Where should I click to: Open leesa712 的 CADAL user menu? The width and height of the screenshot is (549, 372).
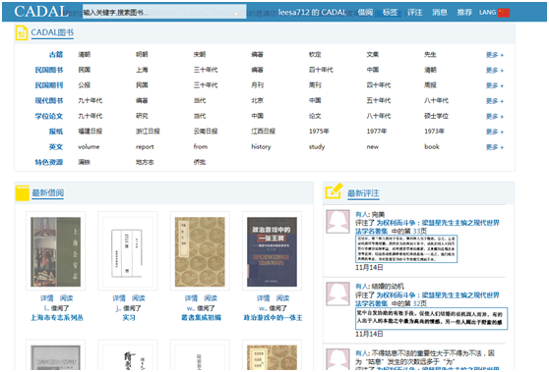point(312,12)
